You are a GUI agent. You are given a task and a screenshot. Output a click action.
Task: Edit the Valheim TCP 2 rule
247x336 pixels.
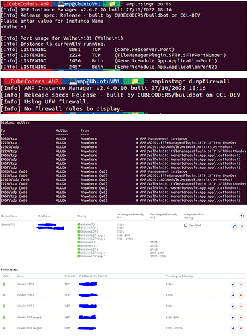(233, 295)
